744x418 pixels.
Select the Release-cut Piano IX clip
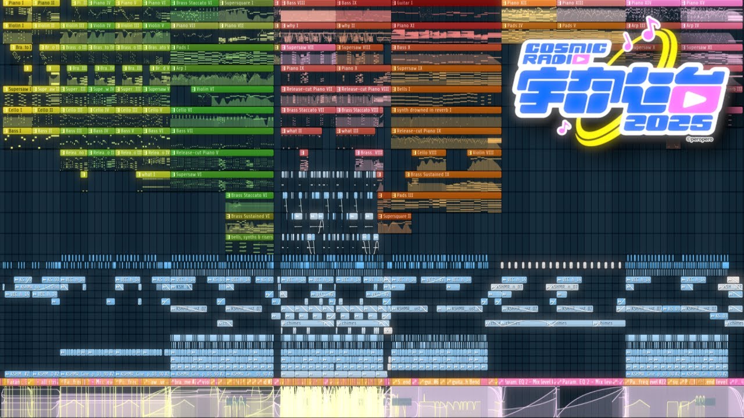[x=446, y=131]
